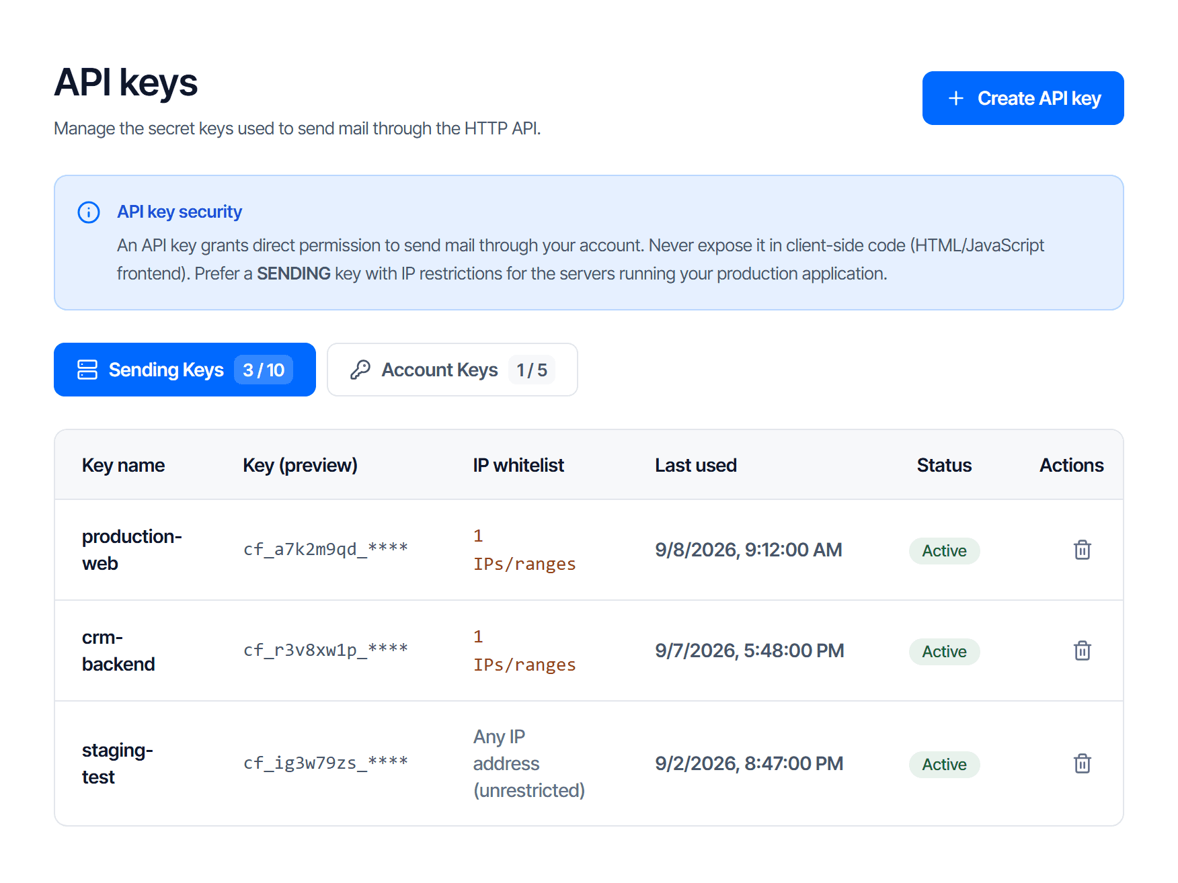Click production-web's 1 IPs/ranges whitelist

click(524, 550)
